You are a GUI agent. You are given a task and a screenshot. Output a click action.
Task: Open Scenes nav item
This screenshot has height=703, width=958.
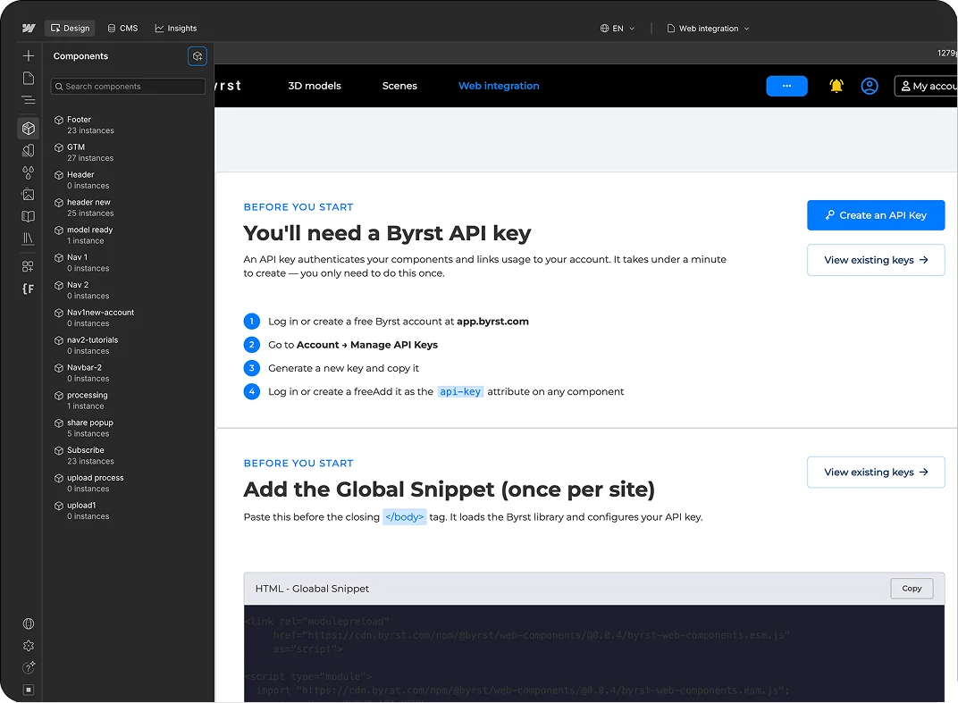tap(399, 86)
